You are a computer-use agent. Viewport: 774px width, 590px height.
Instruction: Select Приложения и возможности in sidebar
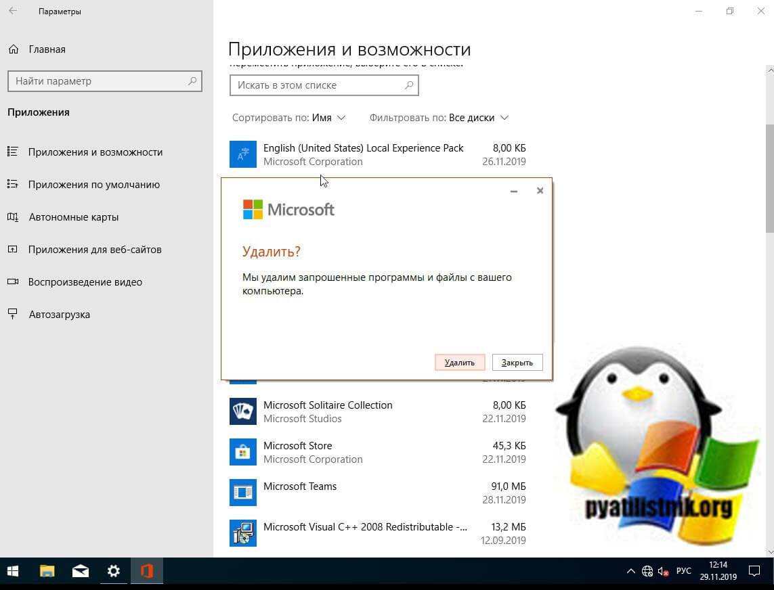(x=95, y=152)
